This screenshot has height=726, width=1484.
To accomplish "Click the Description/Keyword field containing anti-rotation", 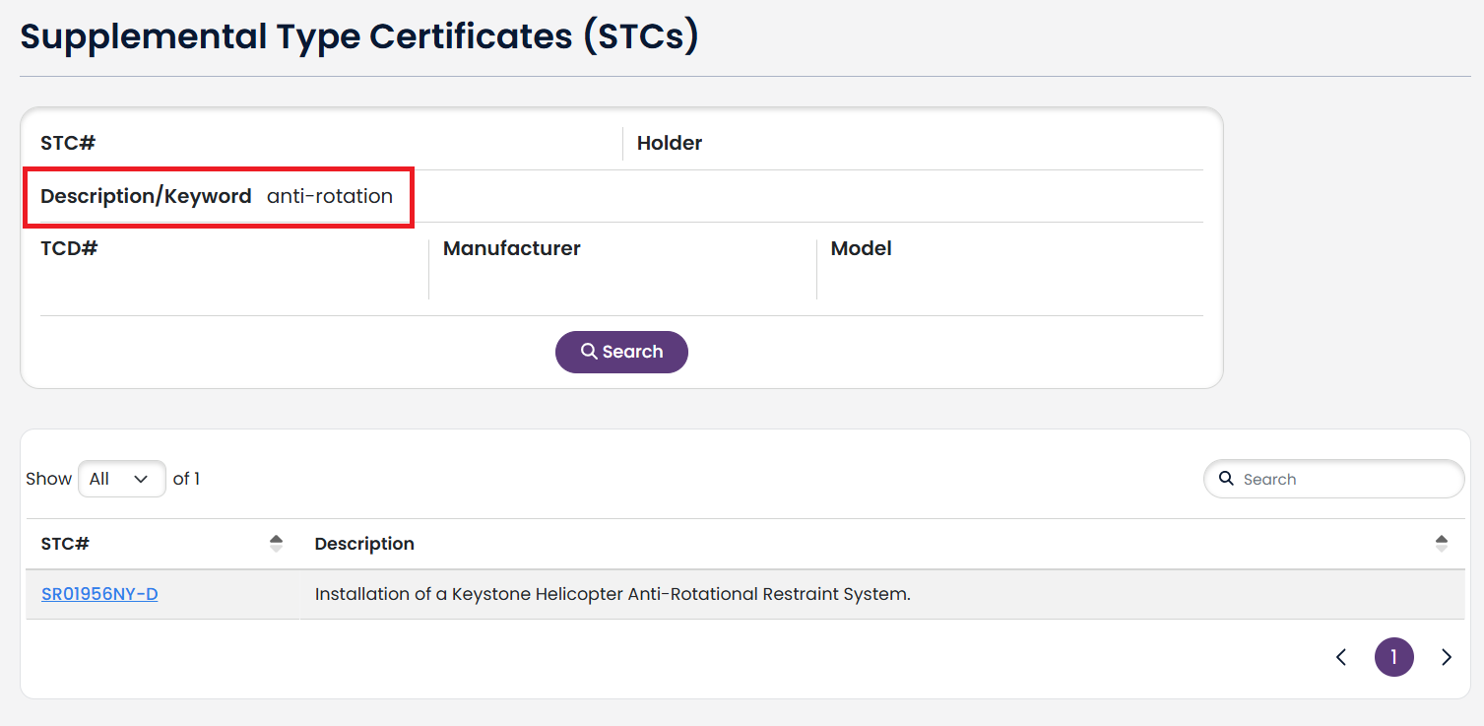I will [x=329, y=196].
